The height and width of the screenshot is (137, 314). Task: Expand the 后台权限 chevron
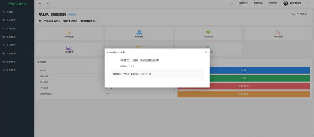[30, 29]
